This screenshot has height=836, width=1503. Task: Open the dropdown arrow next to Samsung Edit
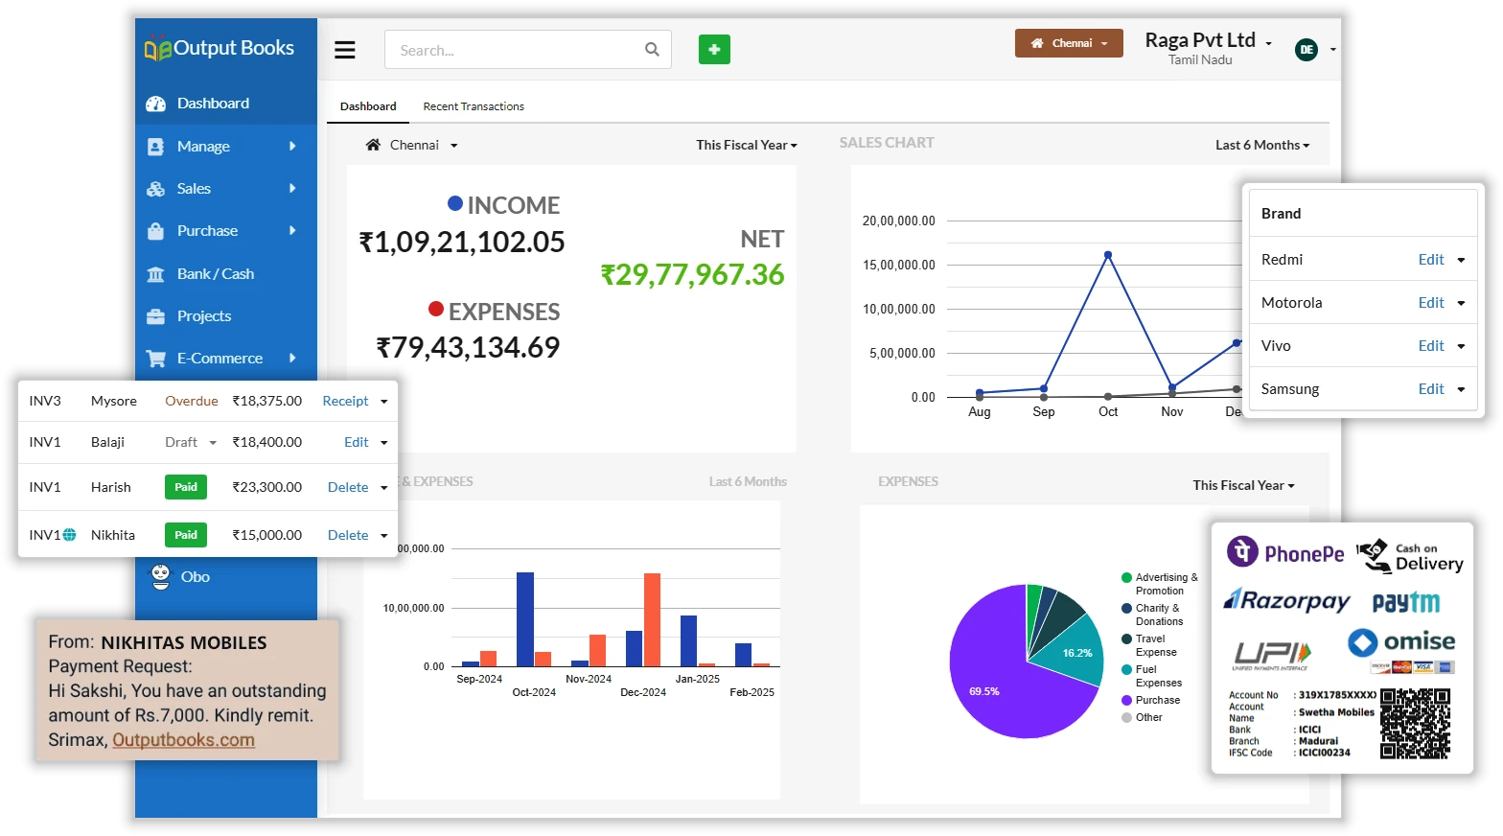[1461, 389]
